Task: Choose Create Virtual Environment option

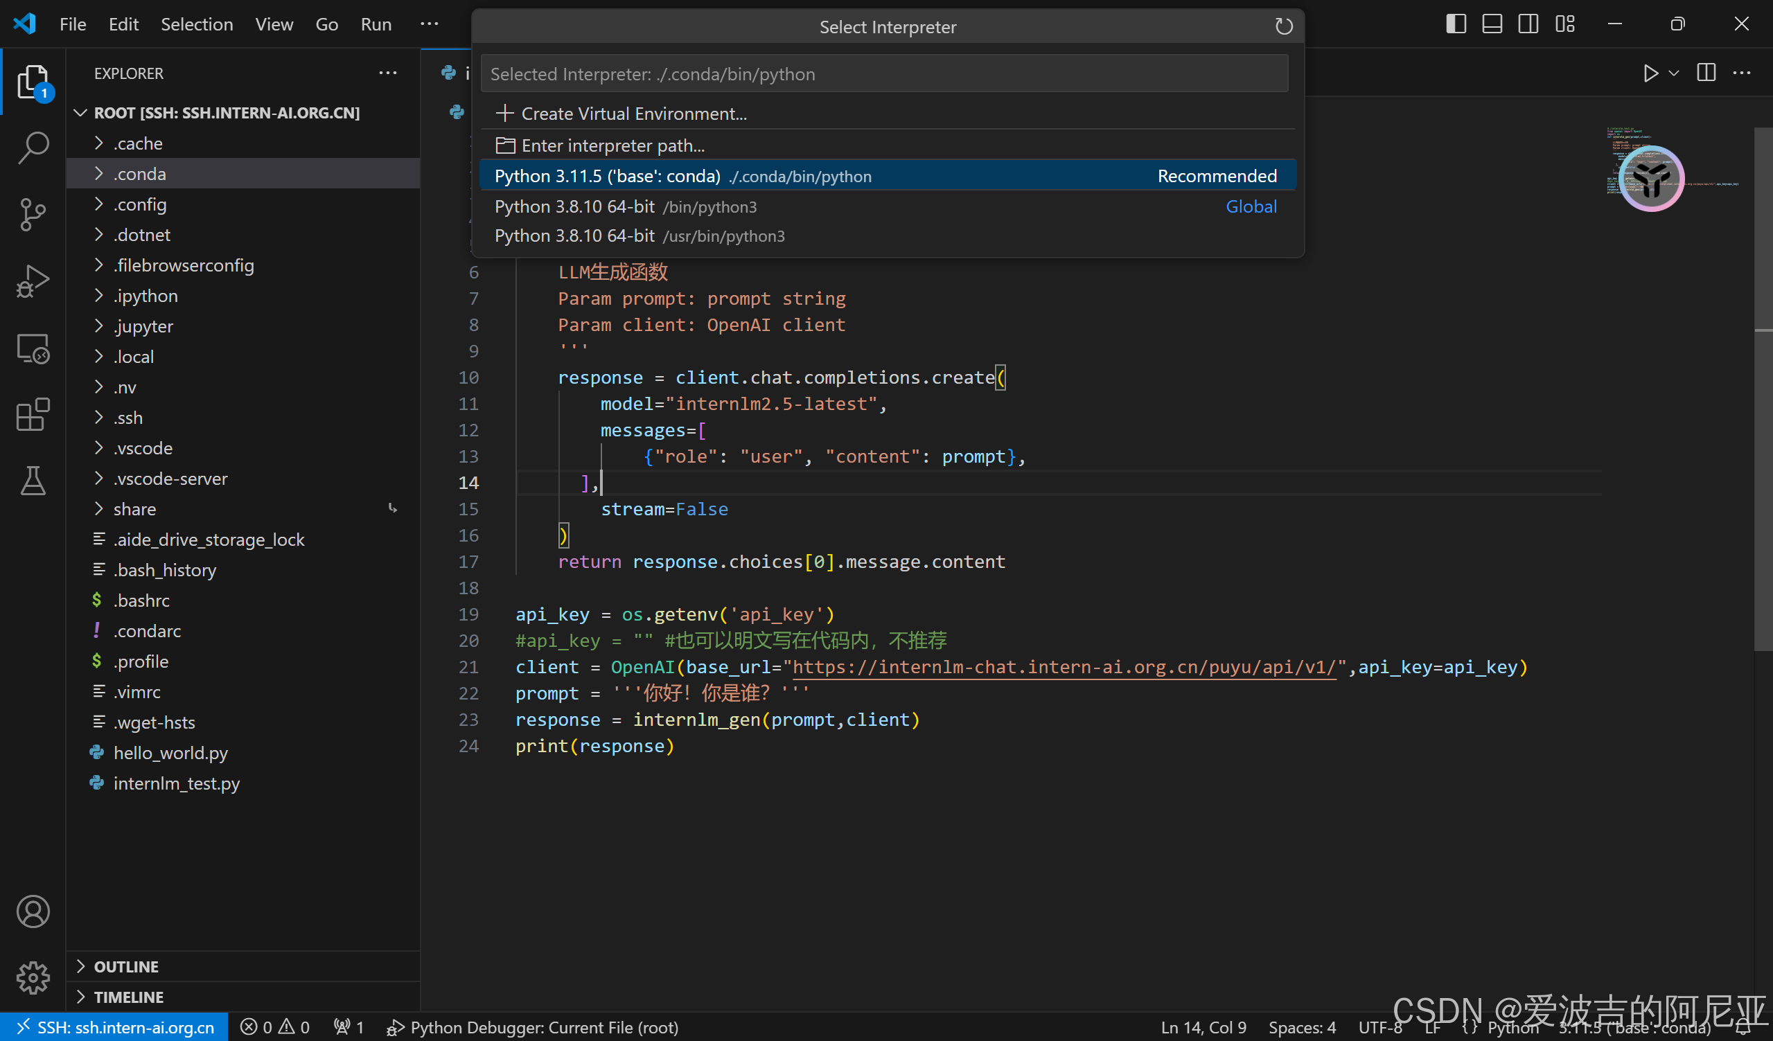Action: pos(633,114)
